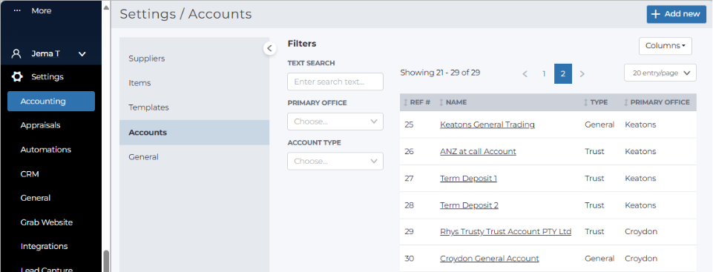
Task: Change the 20 entry/page dropdown
Action: 660,73
